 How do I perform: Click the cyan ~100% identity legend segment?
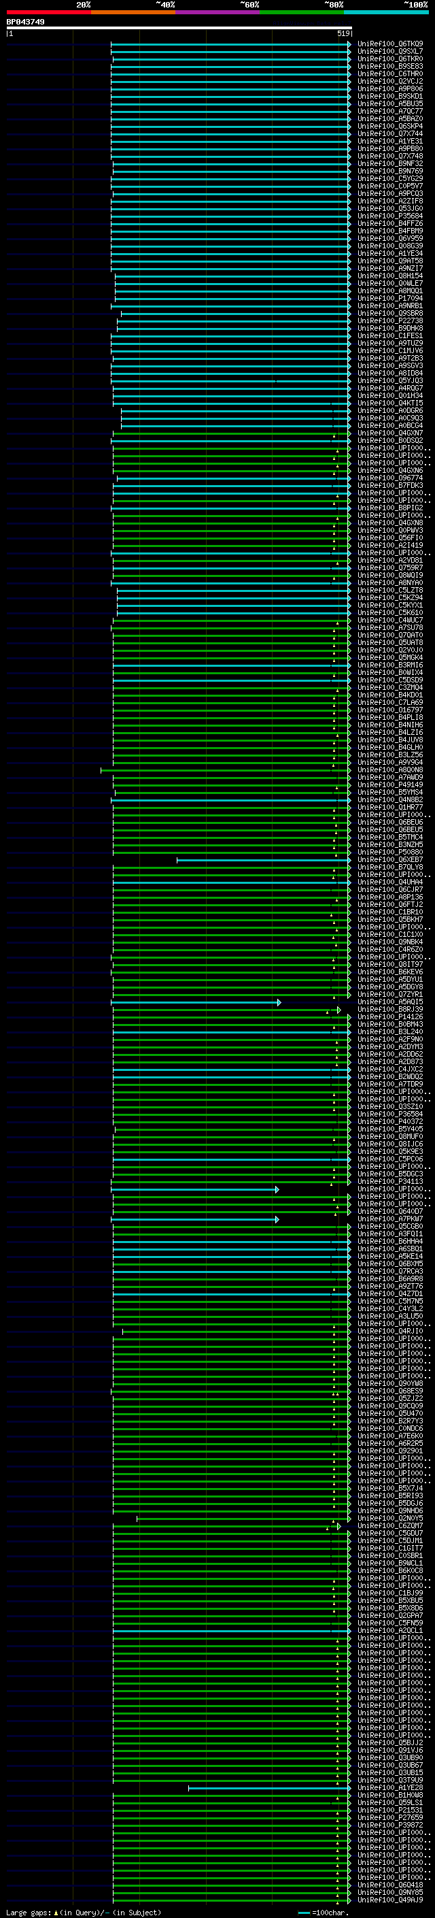pyautogui.click(x=386, y=12)
